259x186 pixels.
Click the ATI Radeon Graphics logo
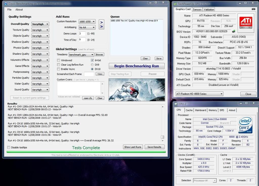click(245, 21)
